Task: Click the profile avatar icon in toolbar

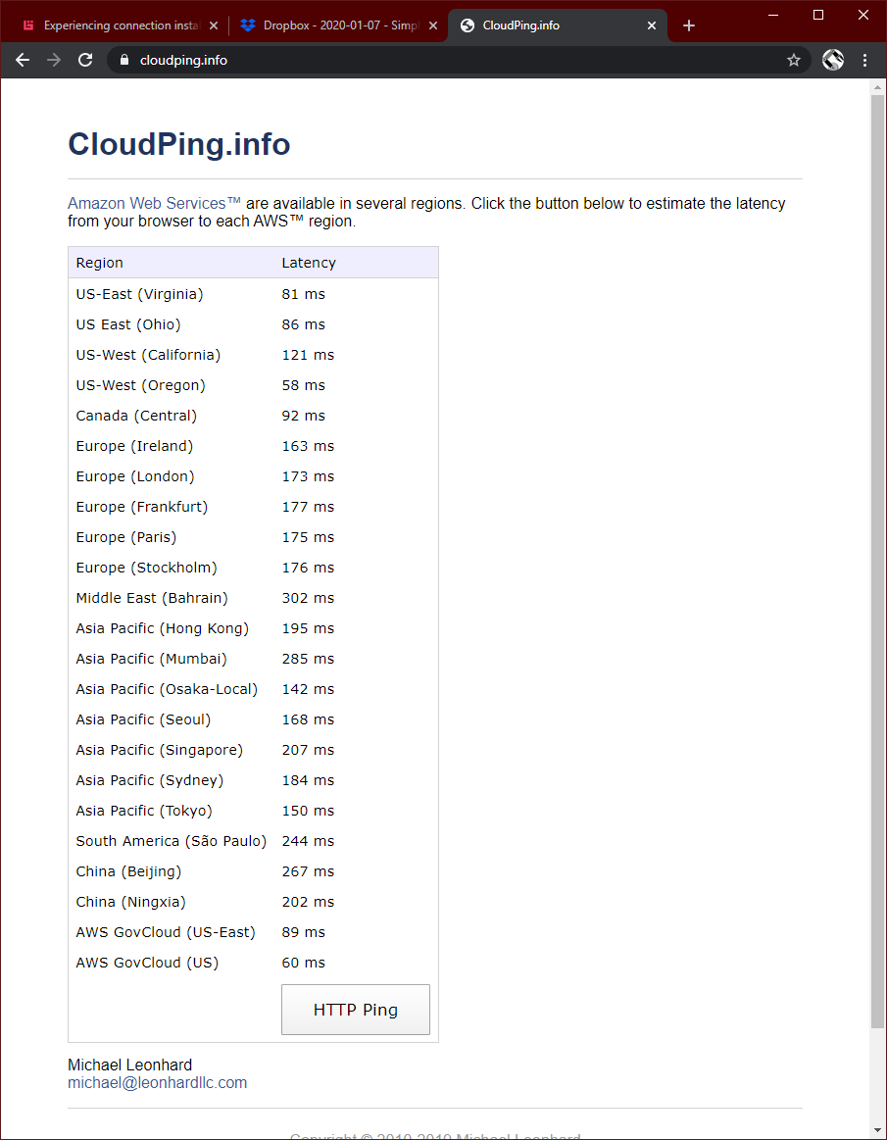Action: pyautogui.click(x=833, y=60)
